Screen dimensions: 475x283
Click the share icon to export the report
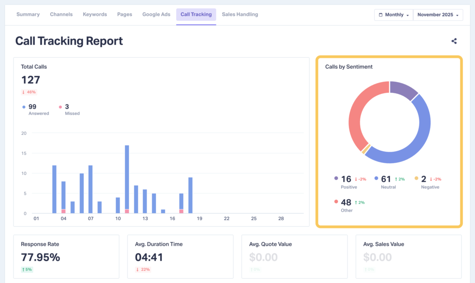454,41
